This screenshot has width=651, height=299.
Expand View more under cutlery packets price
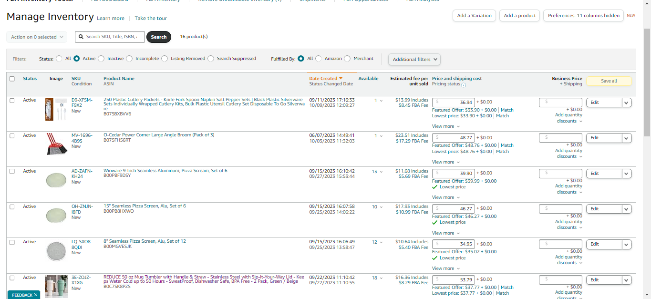(x=446, y=126)
